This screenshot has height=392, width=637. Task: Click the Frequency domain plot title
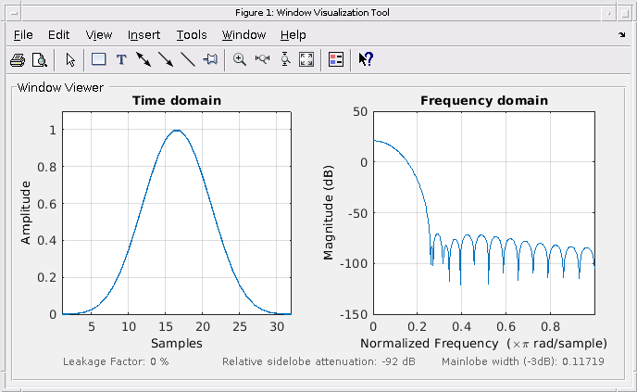pyautogui.click(x=484, y=100)
